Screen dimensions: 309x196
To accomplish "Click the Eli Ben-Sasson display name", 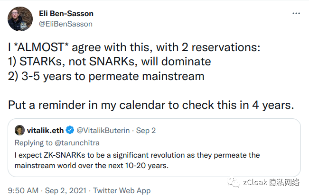I will 66,14.
